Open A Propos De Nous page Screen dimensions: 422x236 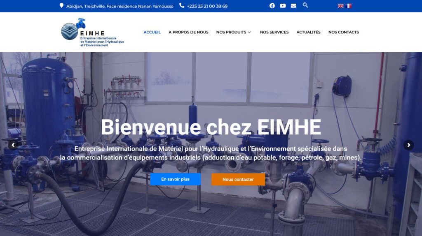188,32
